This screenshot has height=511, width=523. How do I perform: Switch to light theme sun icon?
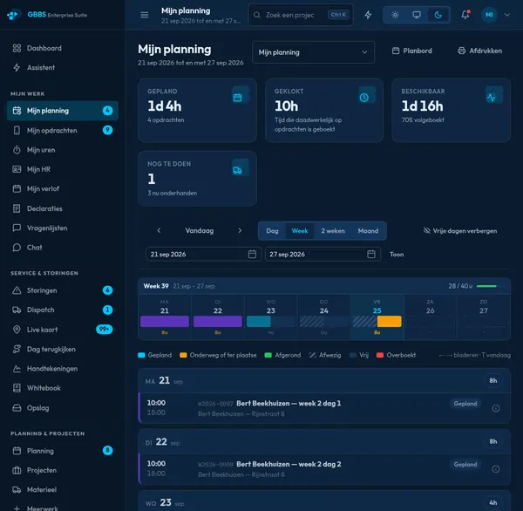(x=395, y=15)
